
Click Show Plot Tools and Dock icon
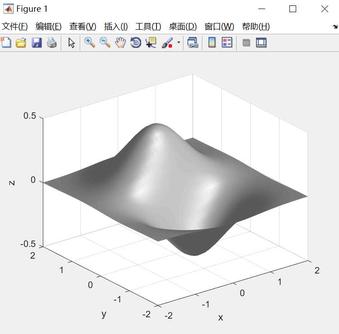(261, 42)
